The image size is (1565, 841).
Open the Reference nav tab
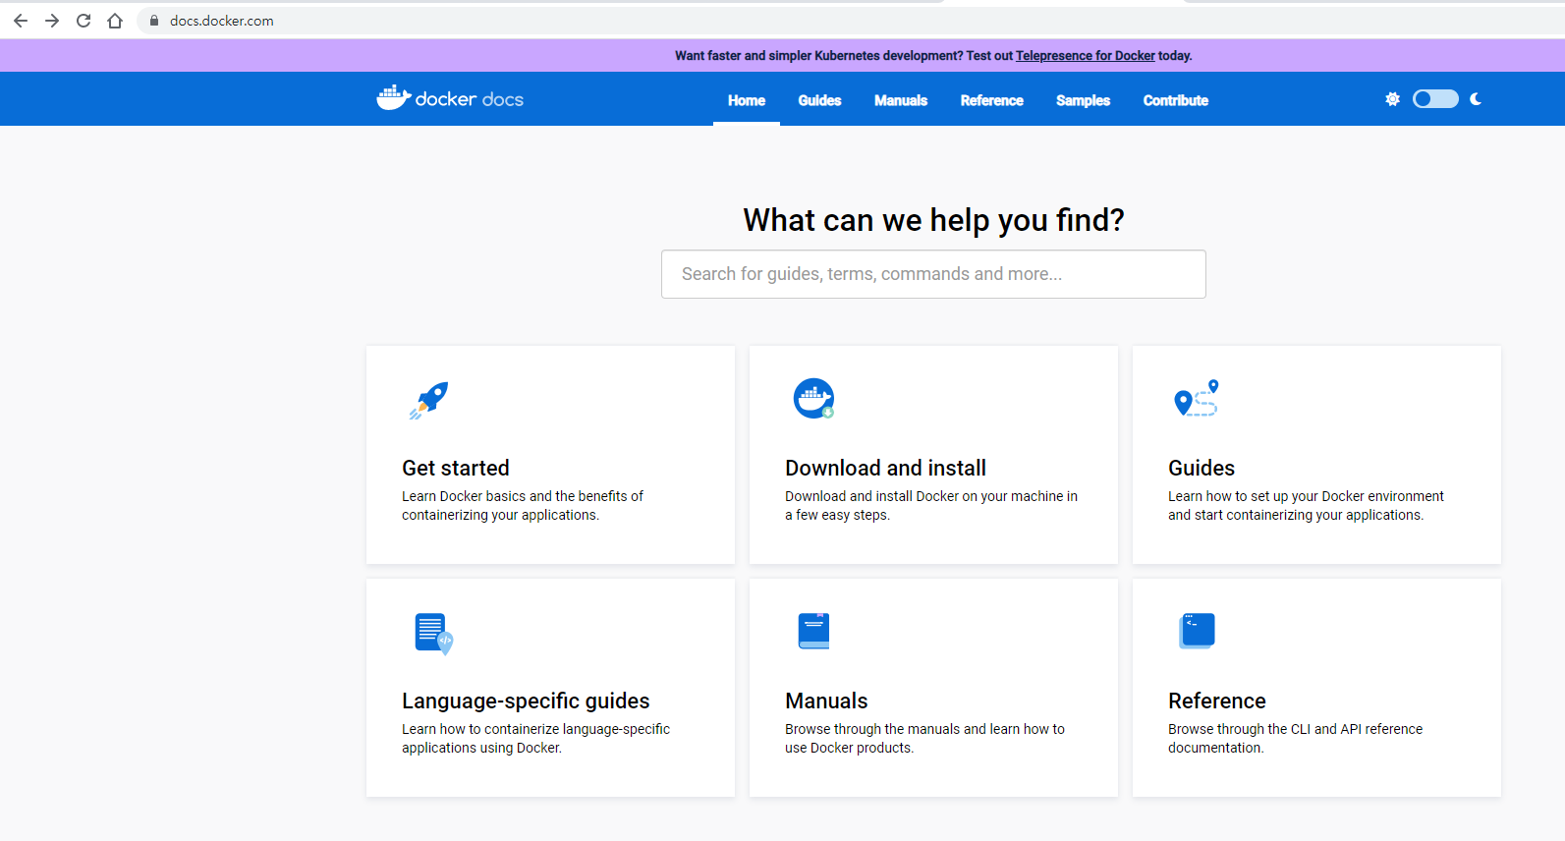[992, 100]
